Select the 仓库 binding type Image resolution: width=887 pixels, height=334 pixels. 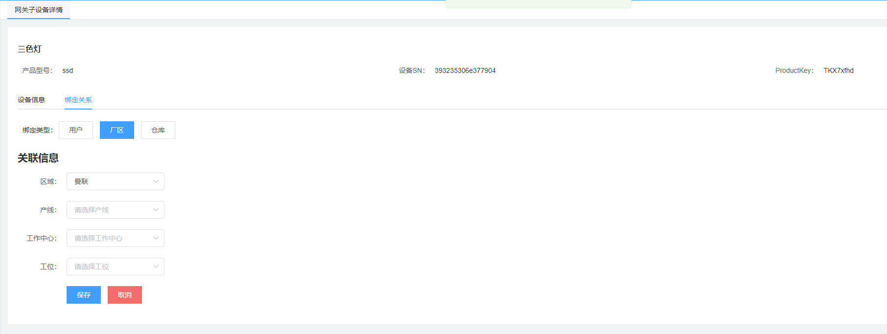(158, 130)
